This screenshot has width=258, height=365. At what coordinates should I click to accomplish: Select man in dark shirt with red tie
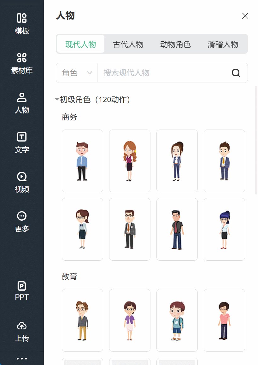click(177, 229)
